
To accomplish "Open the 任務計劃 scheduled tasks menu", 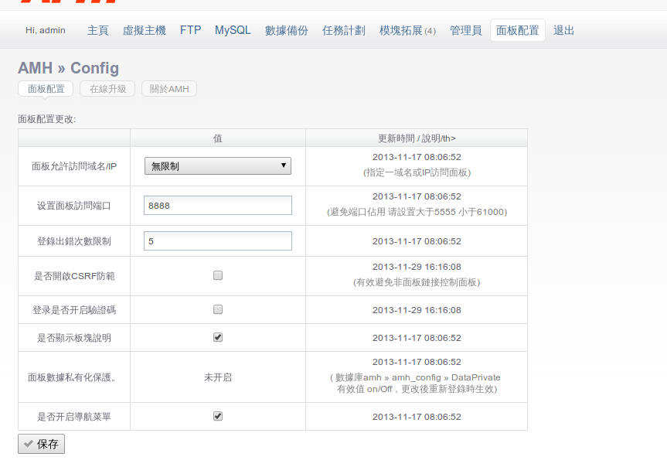I will click(344, 31).
